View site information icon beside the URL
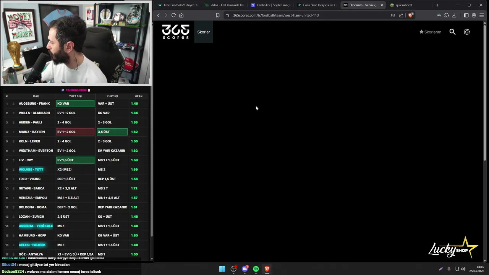The height and width of the screenshot is (275, 489). click(228, 15)
